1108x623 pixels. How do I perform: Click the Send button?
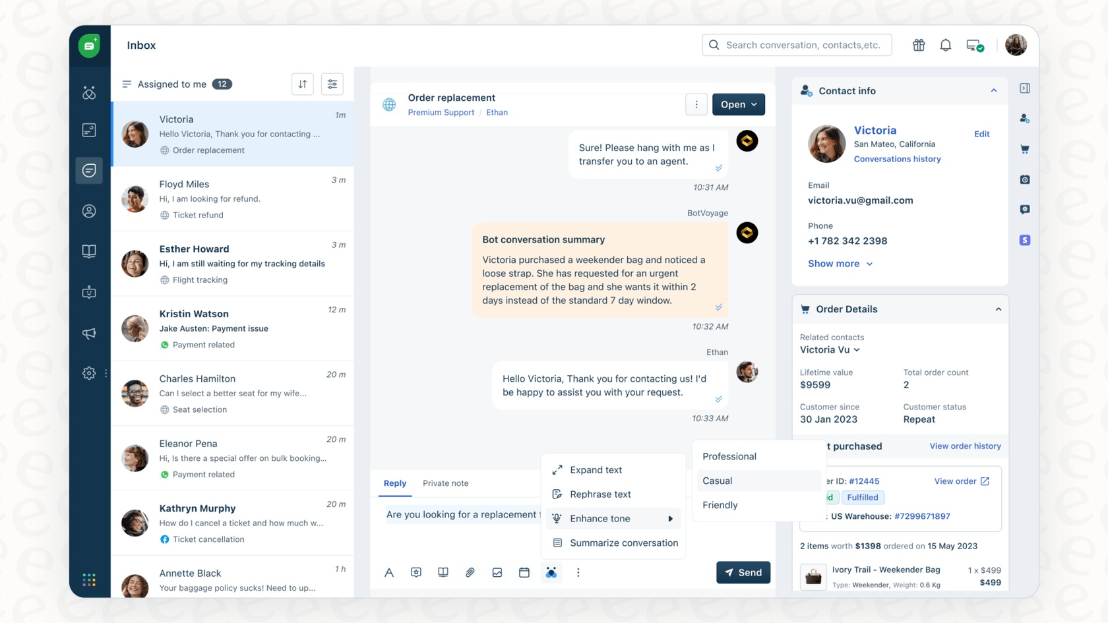tap(743, 572)
